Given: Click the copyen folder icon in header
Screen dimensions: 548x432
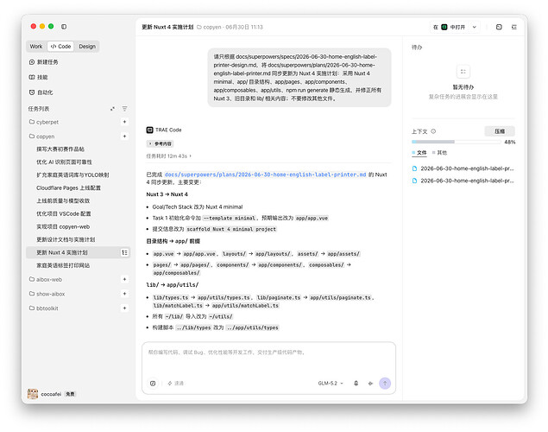Looking at the screenshot, I should tap(199, 27).
